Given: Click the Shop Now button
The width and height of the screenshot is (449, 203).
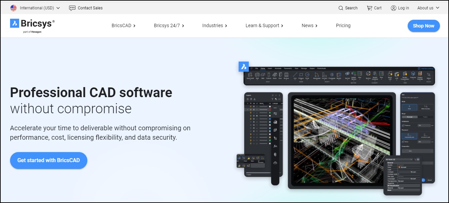Looking at the screenshot, I should [423, 26].
